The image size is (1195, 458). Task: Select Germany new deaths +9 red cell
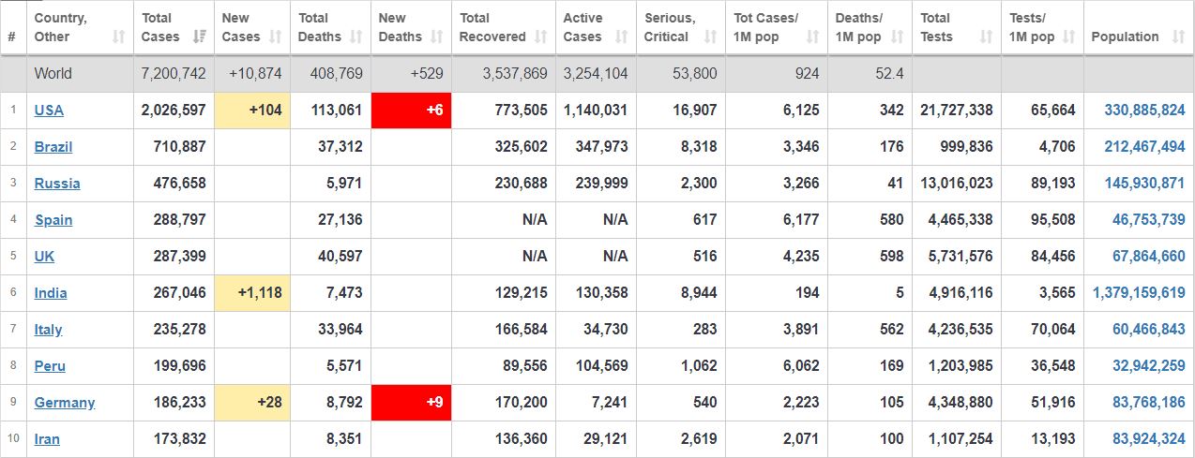[411, 402]
